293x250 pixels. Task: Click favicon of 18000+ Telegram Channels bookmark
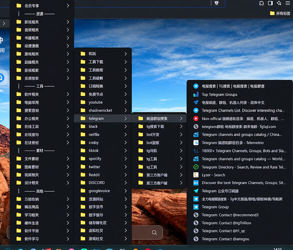196,151
